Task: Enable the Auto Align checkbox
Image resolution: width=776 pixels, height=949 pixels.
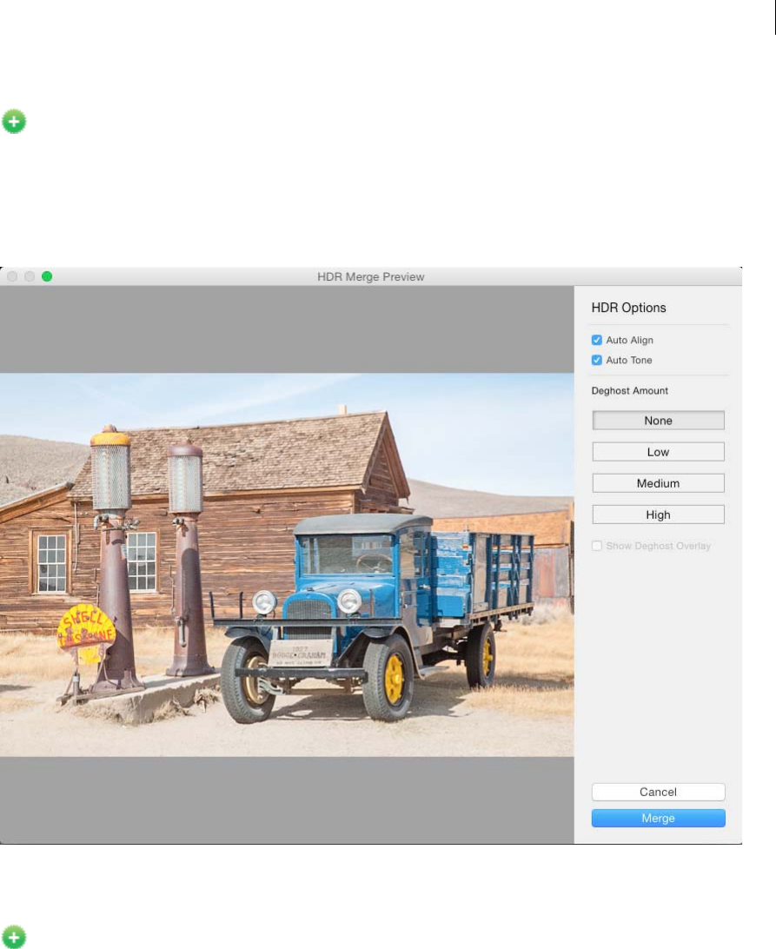Action: [x=597, y=340]
